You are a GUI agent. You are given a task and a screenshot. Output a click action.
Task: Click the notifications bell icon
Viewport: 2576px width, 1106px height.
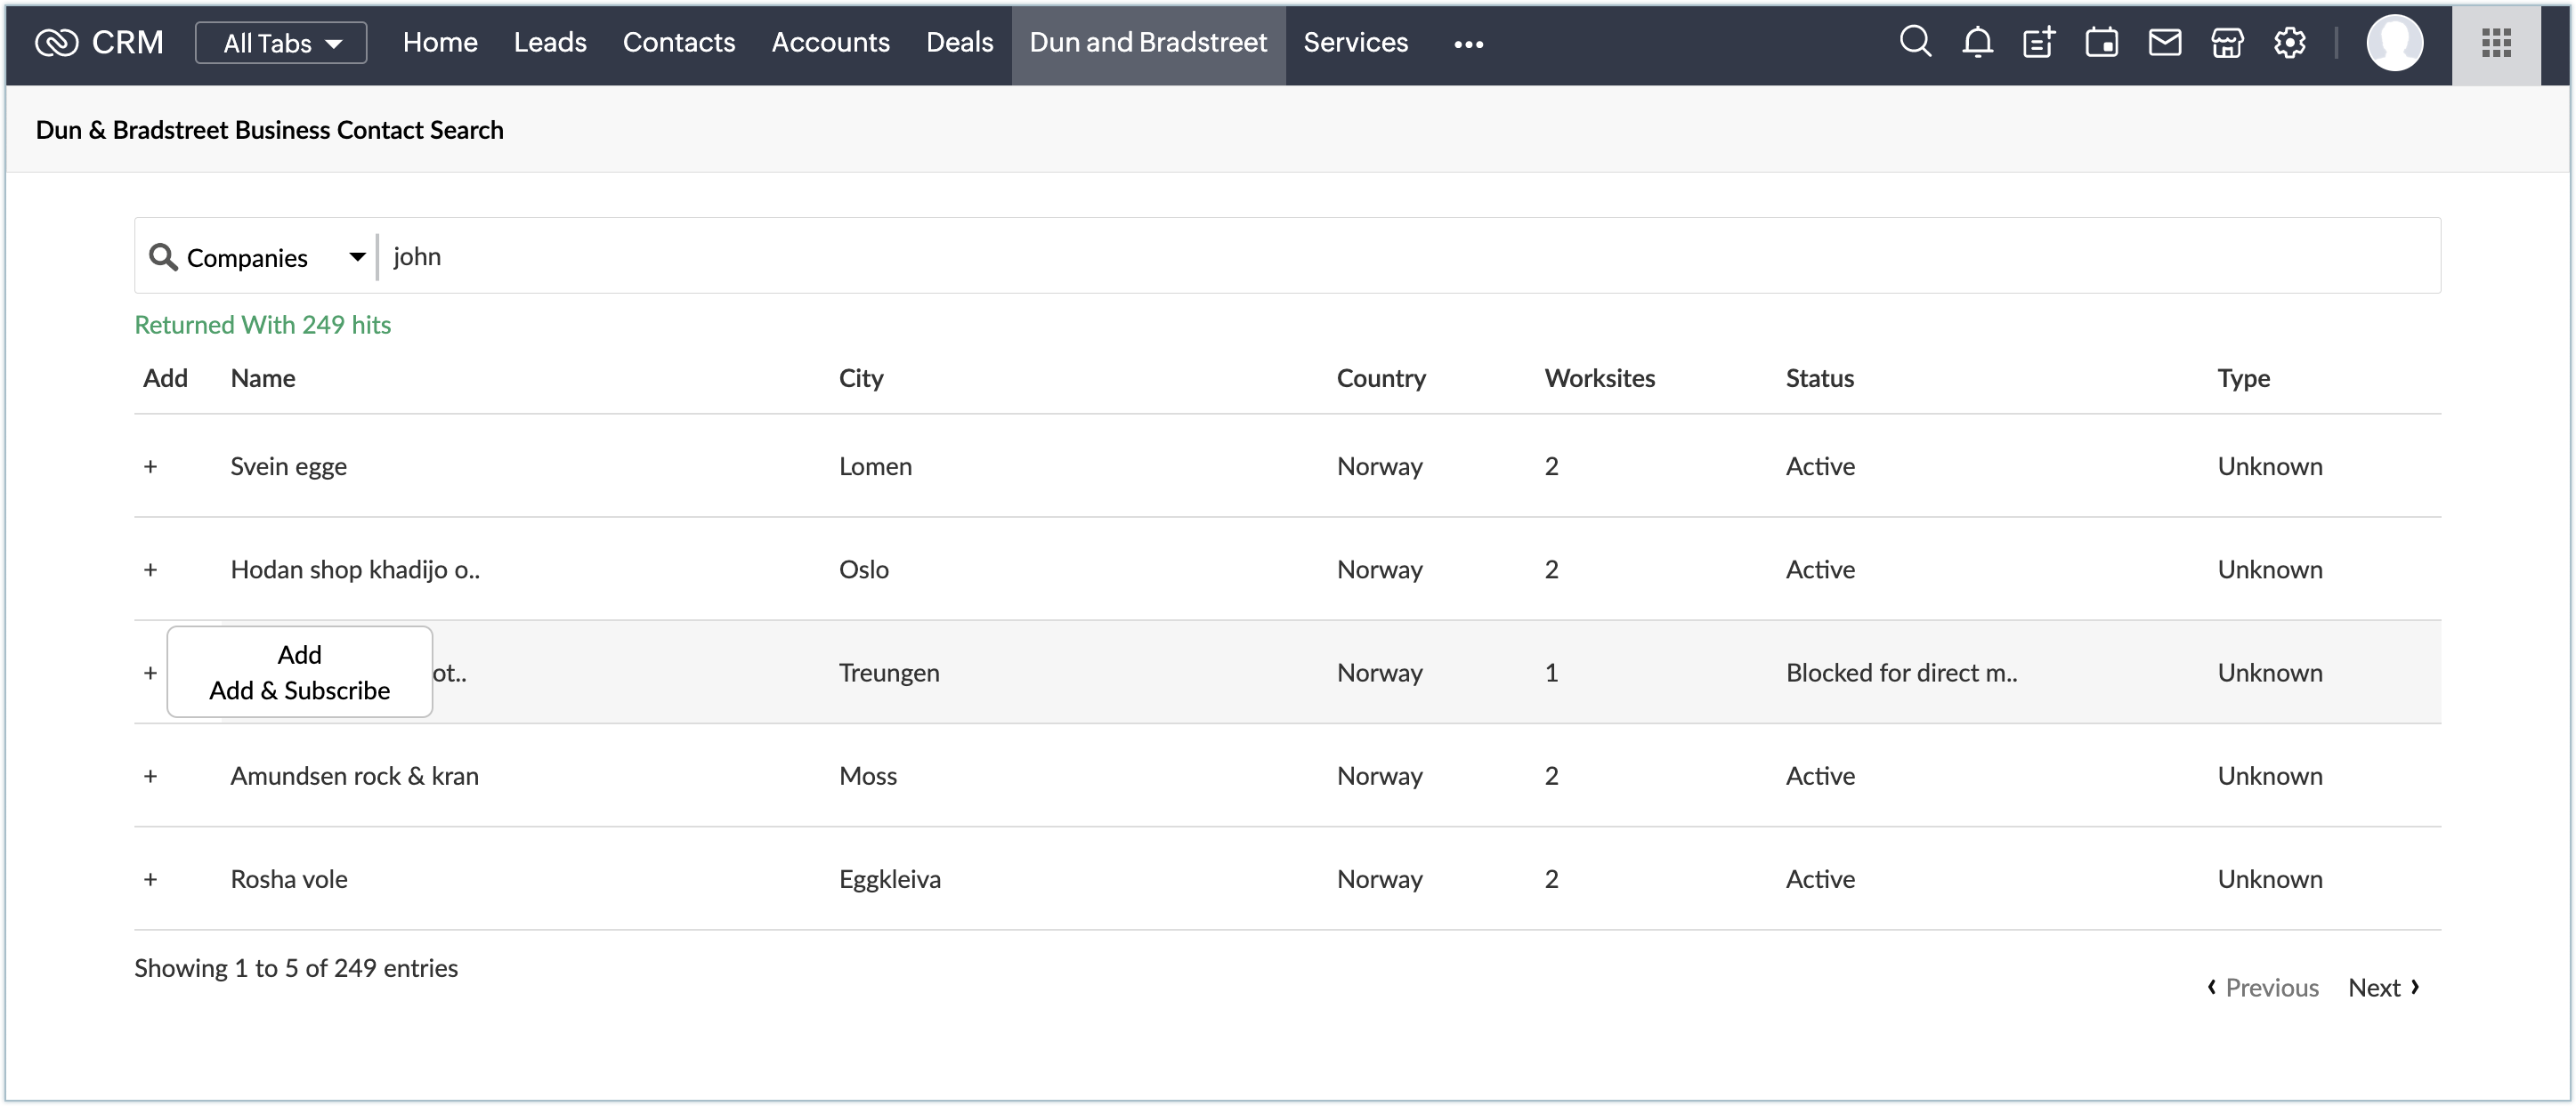pyautogui.click(x=1977, y=42)
